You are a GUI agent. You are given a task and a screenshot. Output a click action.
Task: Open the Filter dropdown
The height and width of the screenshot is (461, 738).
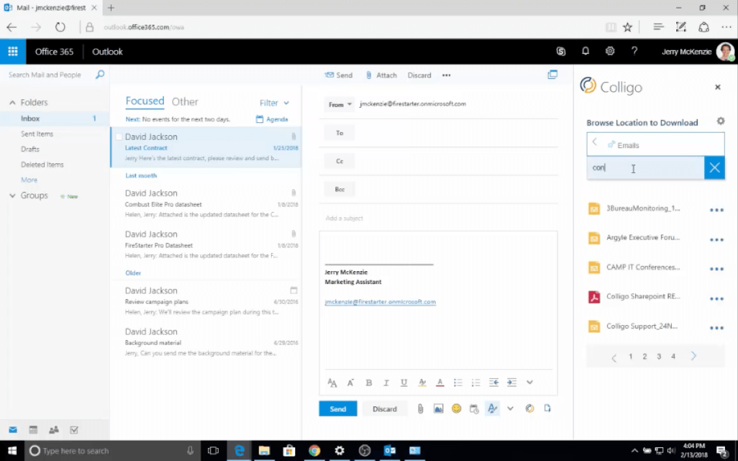(274, 103)
